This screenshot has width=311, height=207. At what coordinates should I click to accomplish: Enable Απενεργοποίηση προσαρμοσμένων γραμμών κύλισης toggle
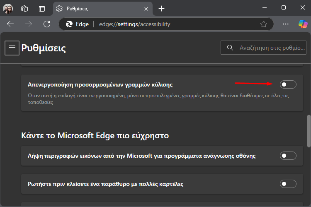click(288, 84)
